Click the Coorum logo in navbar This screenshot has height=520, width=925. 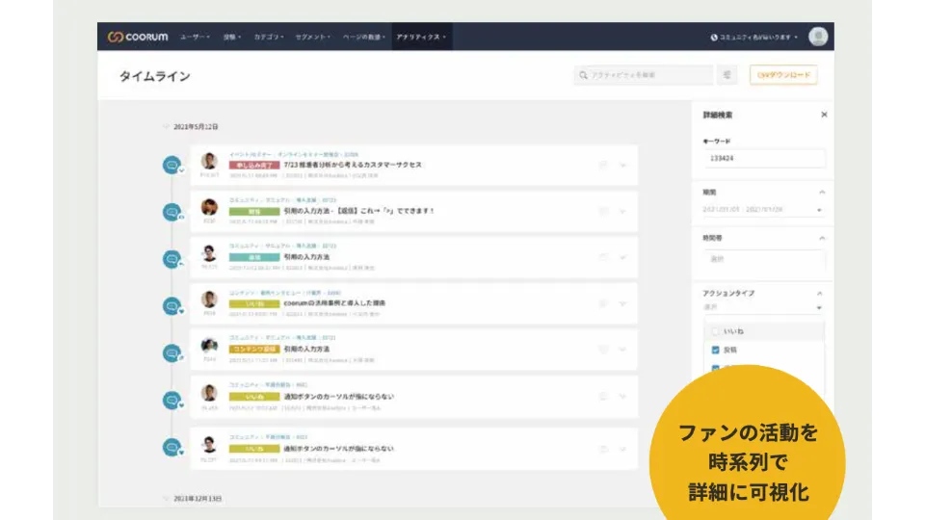[x=138, y=37]
